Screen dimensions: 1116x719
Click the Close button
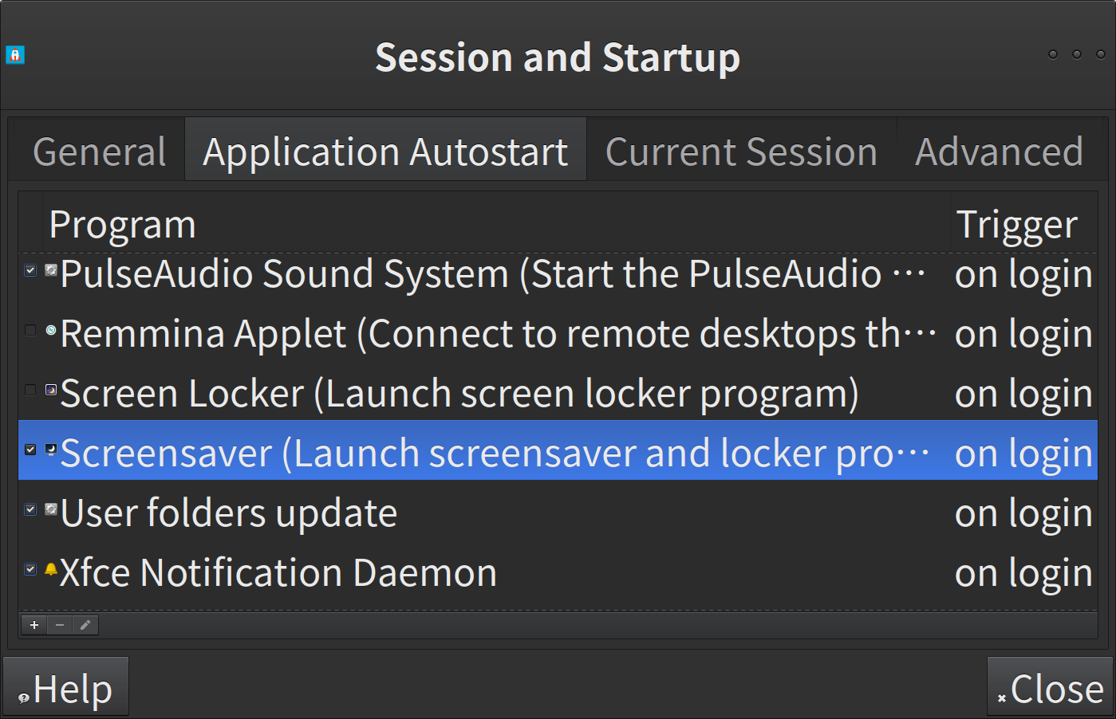point(1050,688)
